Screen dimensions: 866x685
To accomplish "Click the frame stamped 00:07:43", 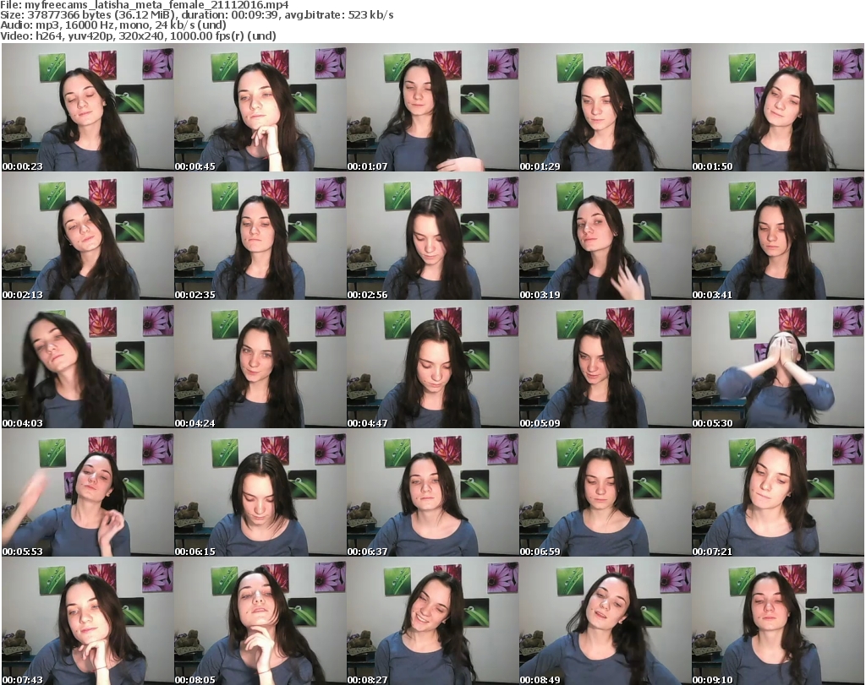I will (x=88, y=621).
